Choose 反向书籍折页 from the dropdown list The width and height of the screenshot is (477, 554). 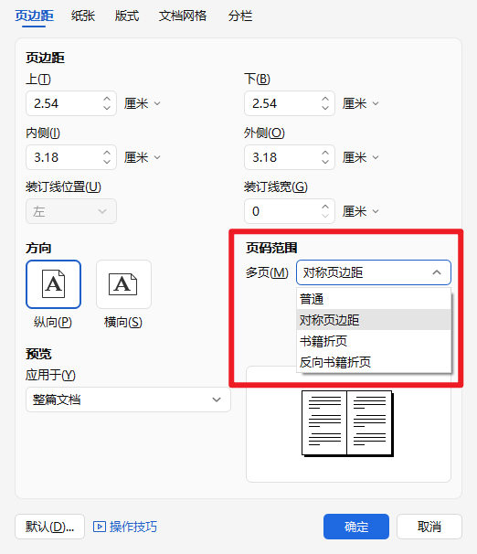coord(374,362)
